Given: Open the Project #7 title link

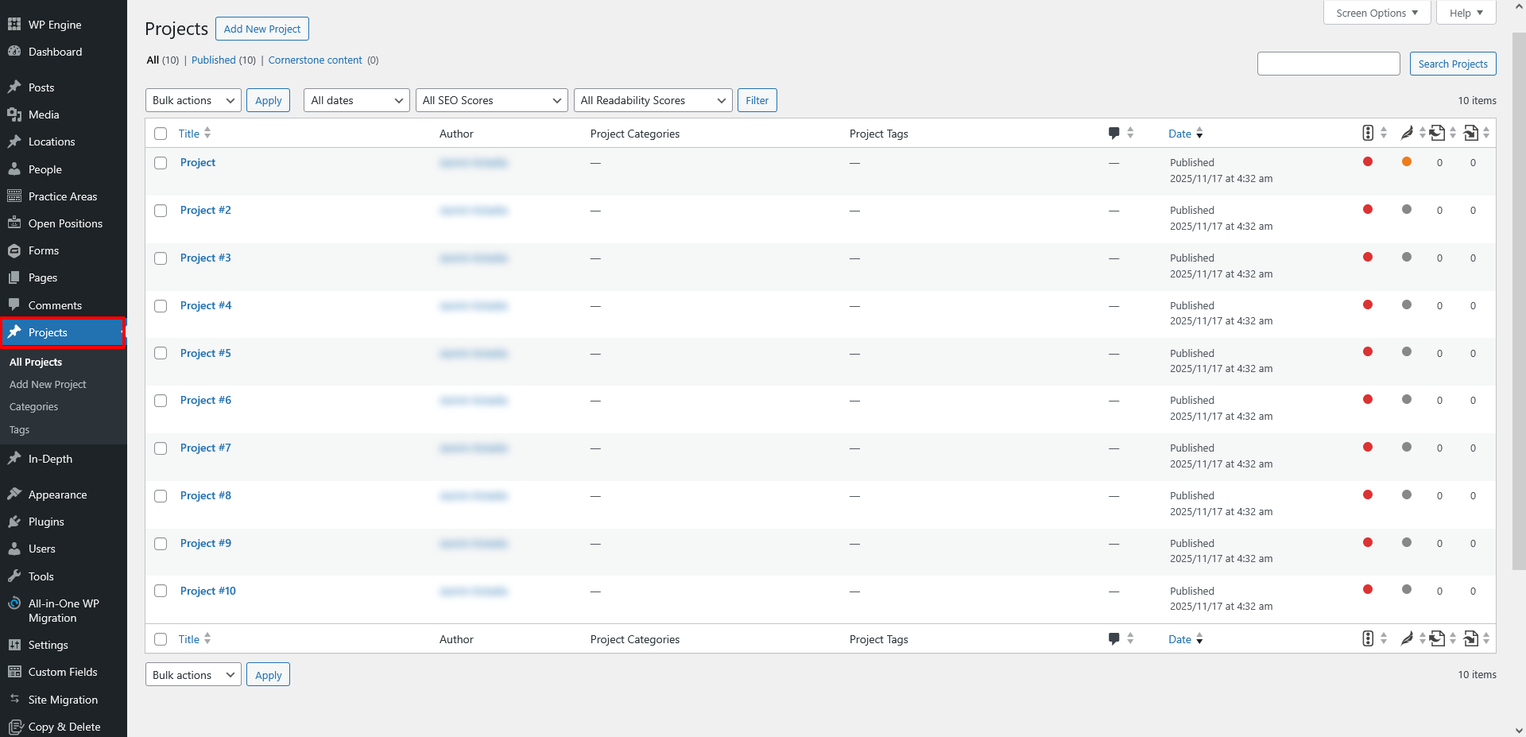Looking at the screenshot, I should coord(205,448).
